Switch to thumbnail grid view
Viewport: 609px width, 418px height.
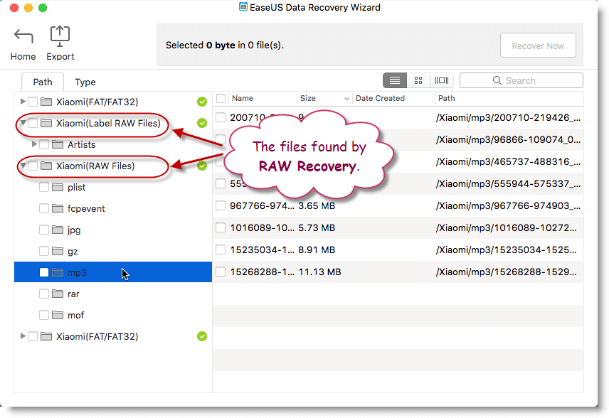coord(418,80)
